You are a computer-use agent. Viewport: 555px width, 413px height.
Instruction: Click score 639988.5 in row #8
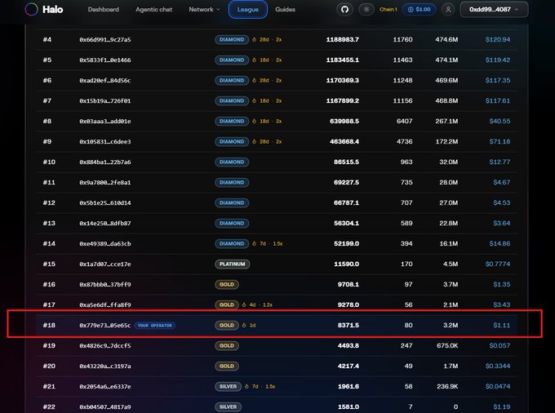point(344,121)
